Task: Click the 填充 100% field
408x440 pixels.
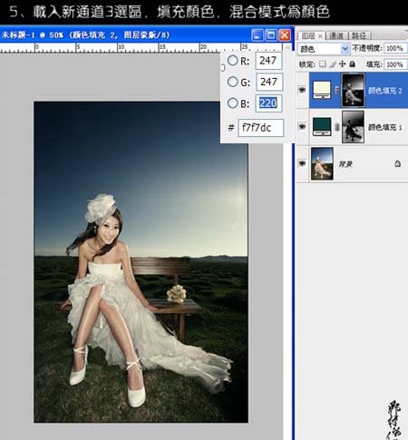Action: click(395, 64)
